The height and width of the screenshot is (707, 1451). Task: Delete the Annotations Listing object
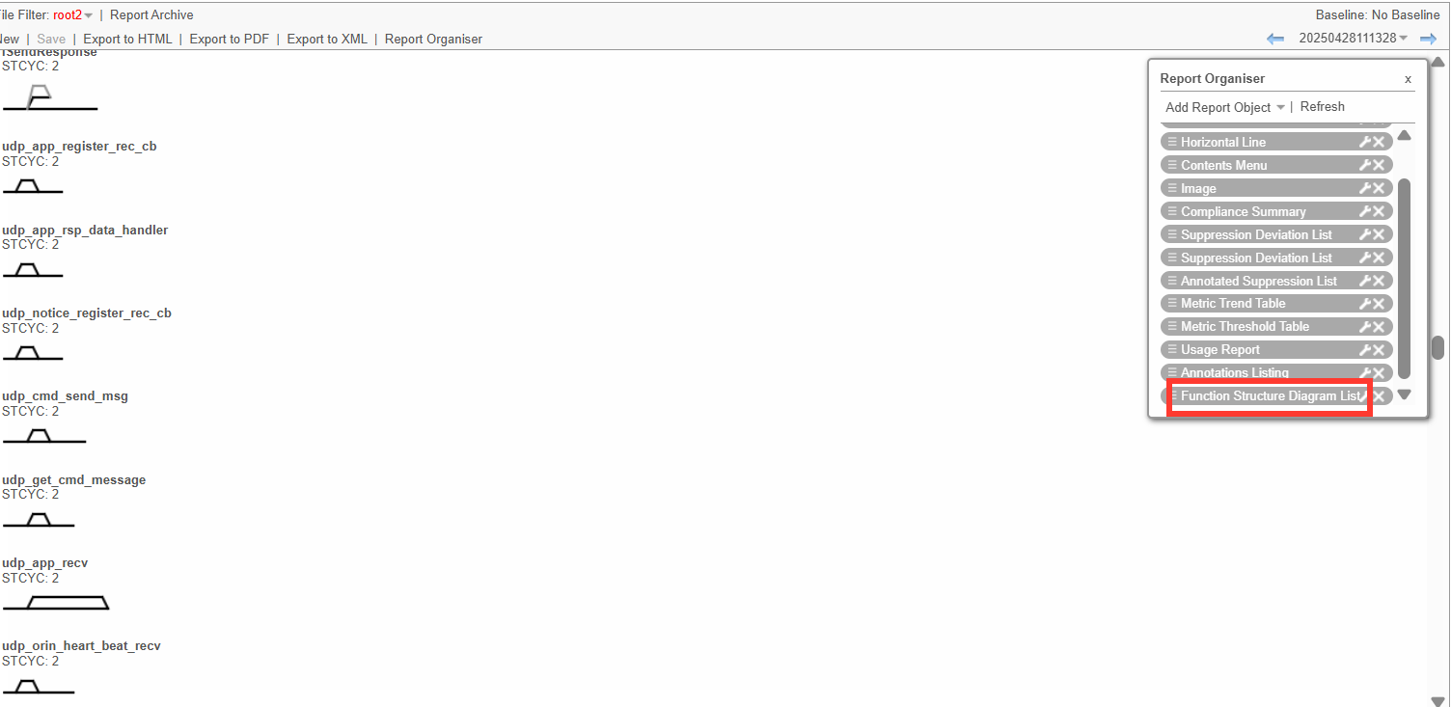(1380, 372)
